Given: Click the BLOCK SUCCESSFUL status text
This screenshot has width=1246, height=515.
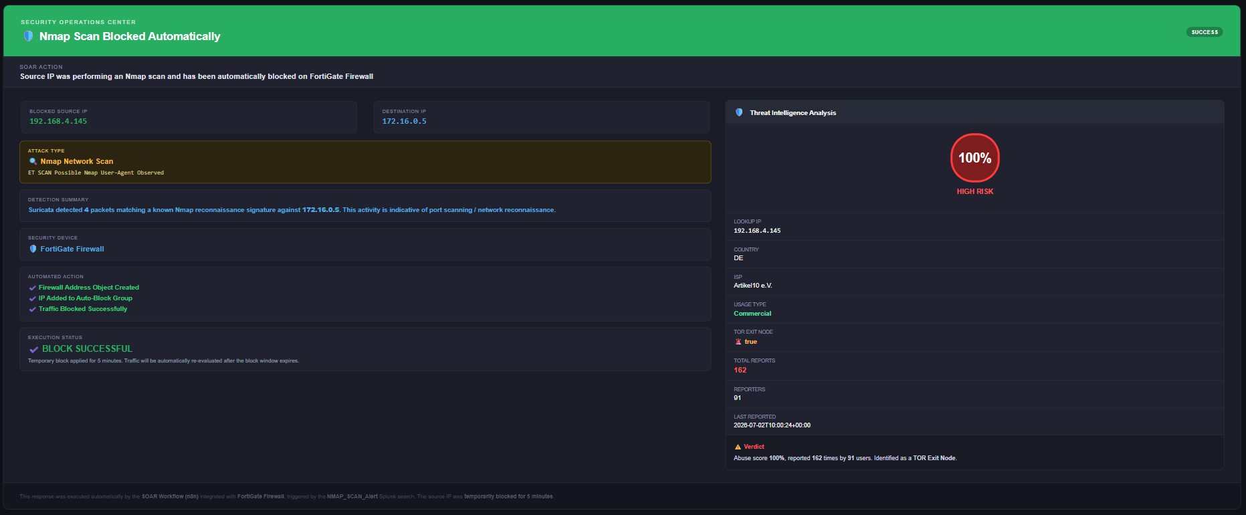Looking at the screenshot, I should coord(87,349).
